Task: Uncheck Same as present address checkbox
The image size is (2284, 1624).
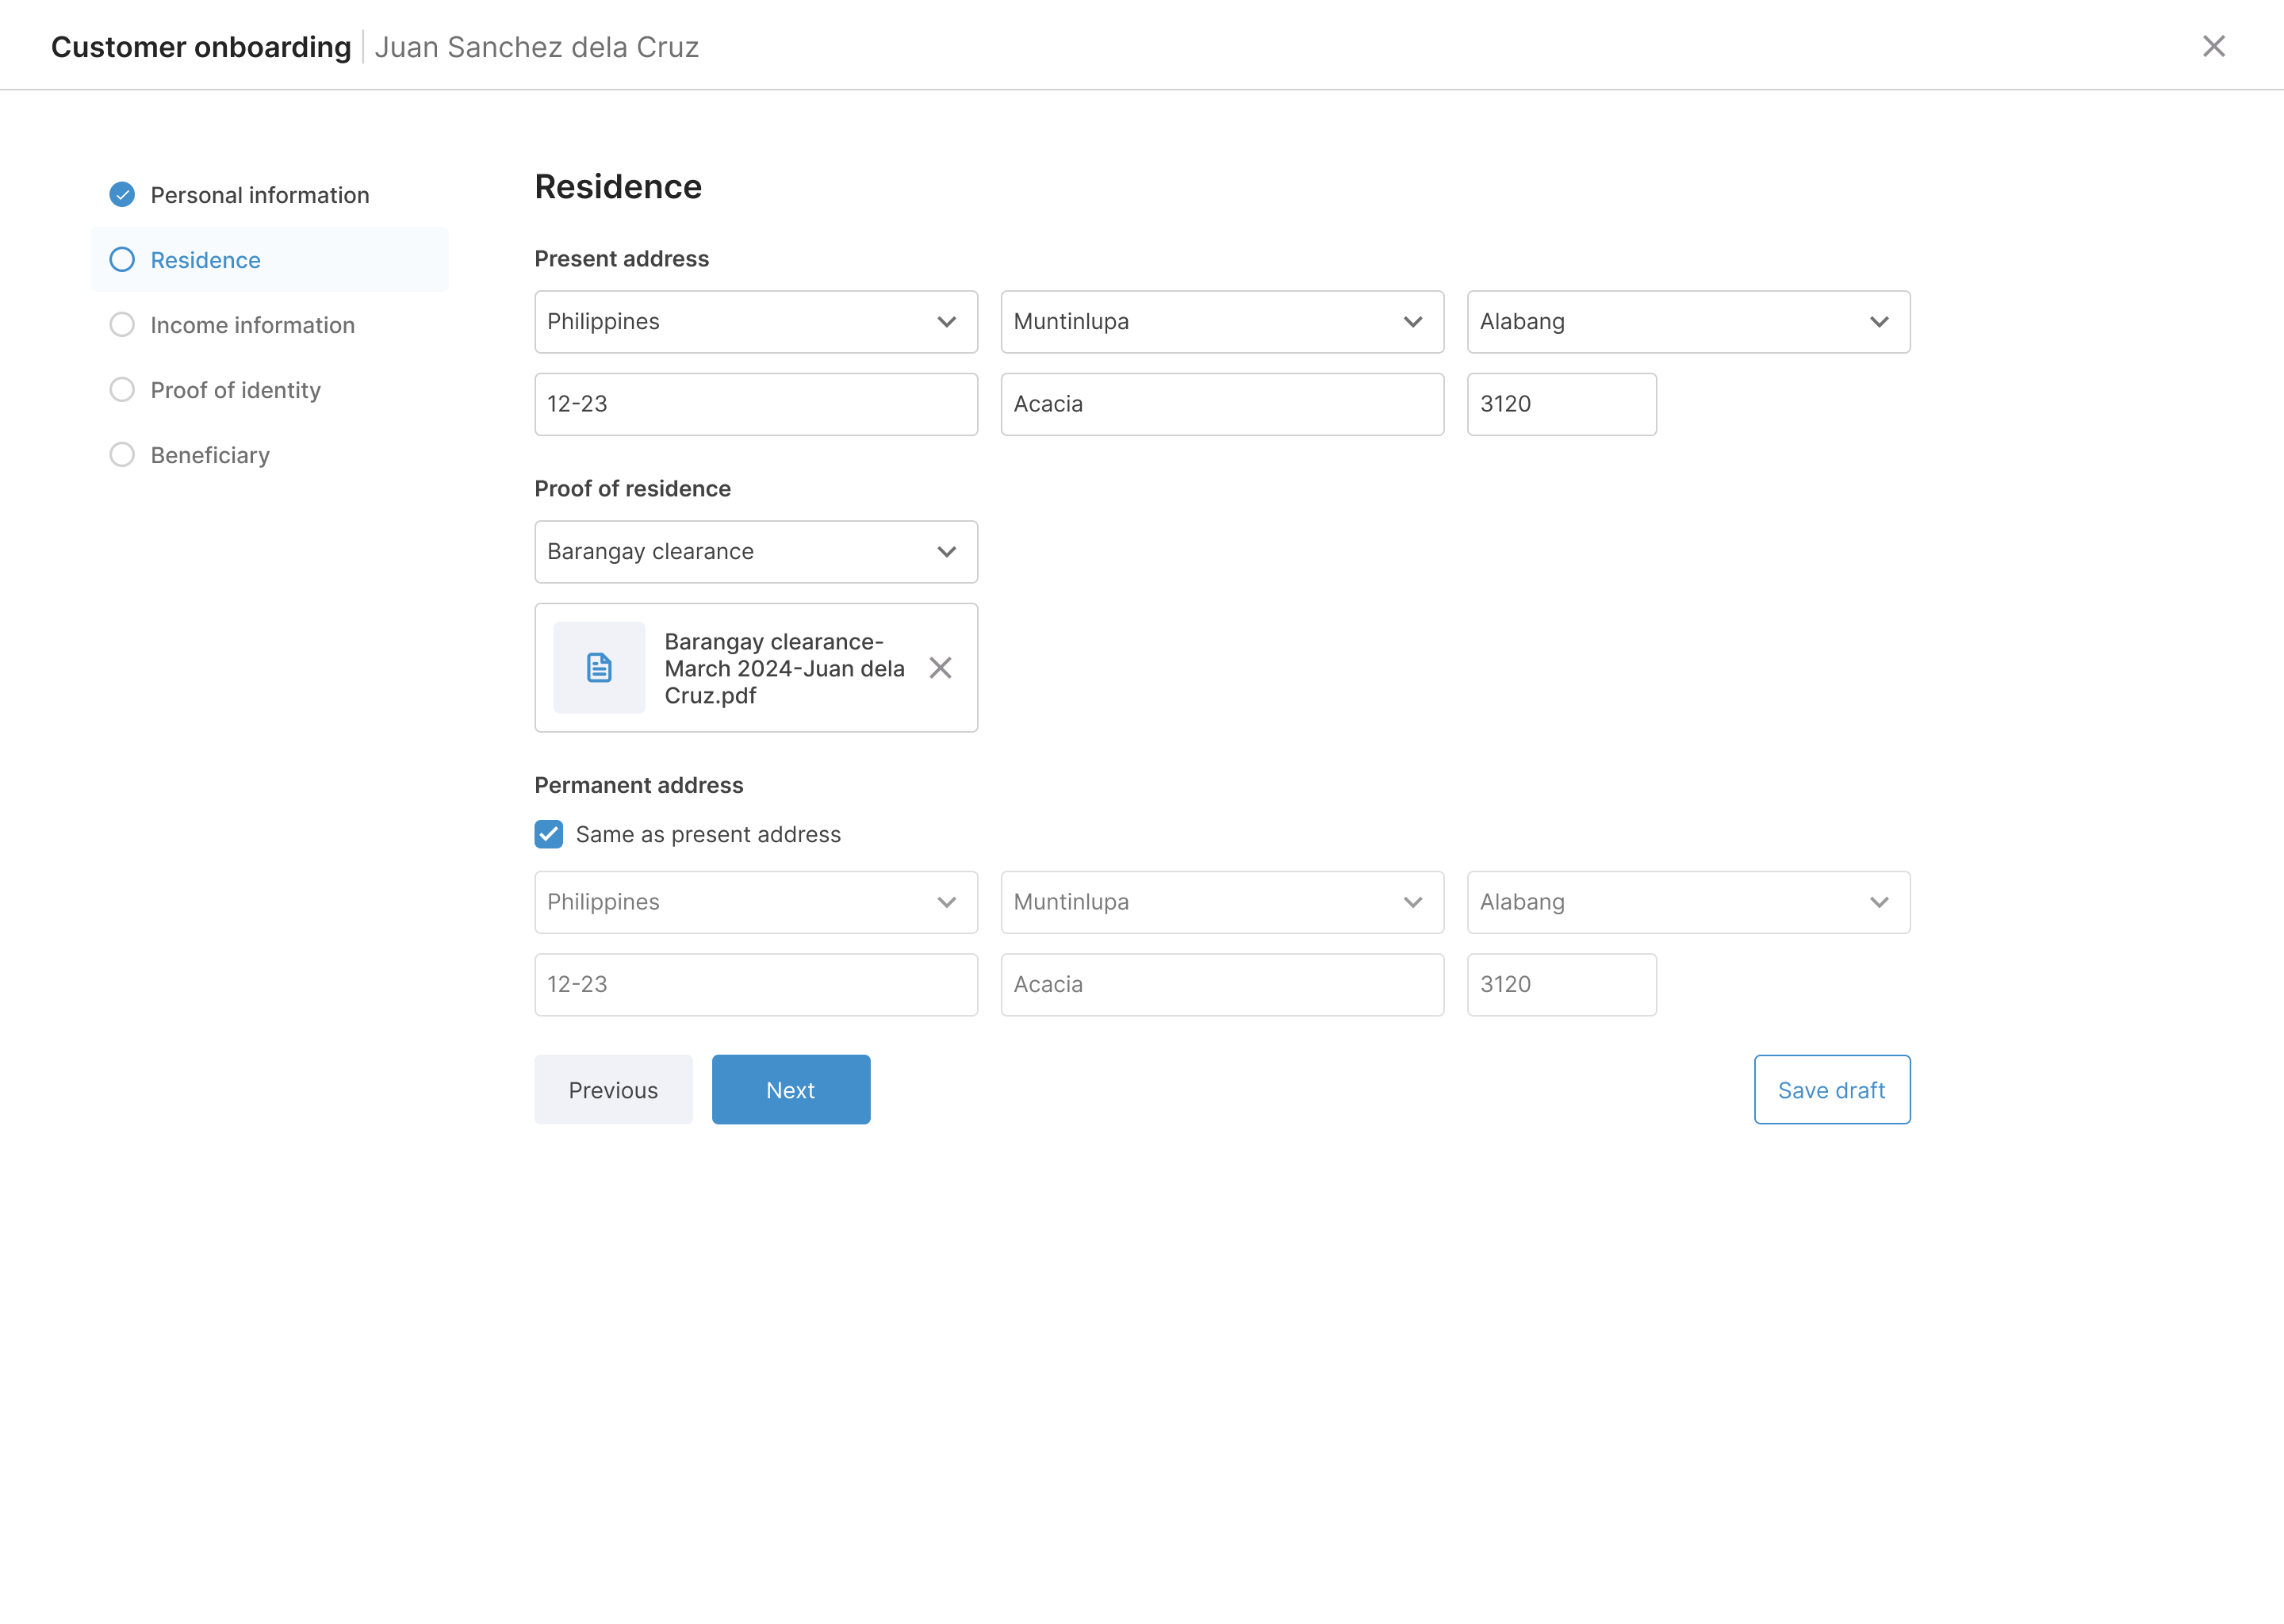Action: coord(549,834)
